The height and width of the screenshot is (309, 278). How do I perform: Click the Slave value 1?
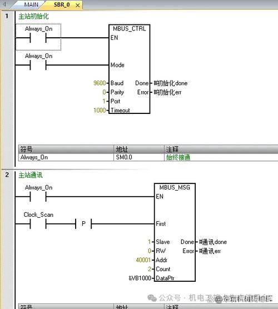tap(150, 242)
